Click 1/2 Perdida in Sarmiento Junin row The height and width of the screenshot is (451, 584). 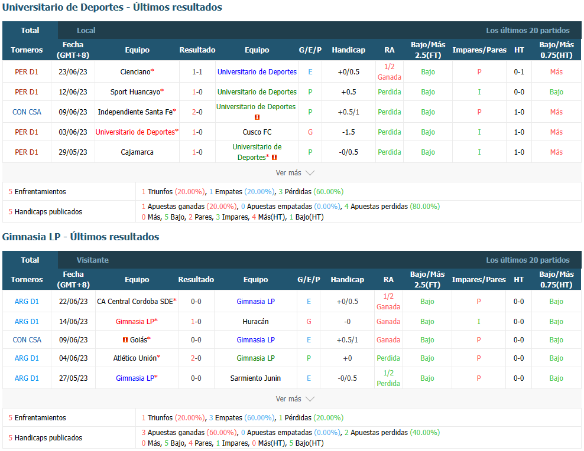coord(388,378)
